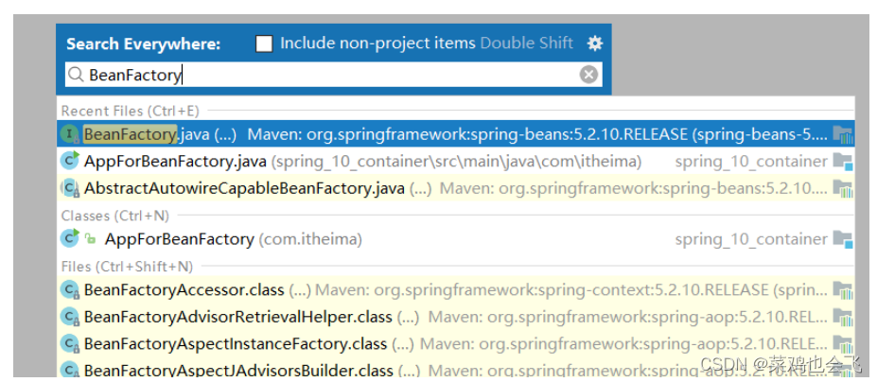877x382 pixels.
Task: Click the BeanFactoryAccessor.class file icon
Action: click(x=70, y=289)
